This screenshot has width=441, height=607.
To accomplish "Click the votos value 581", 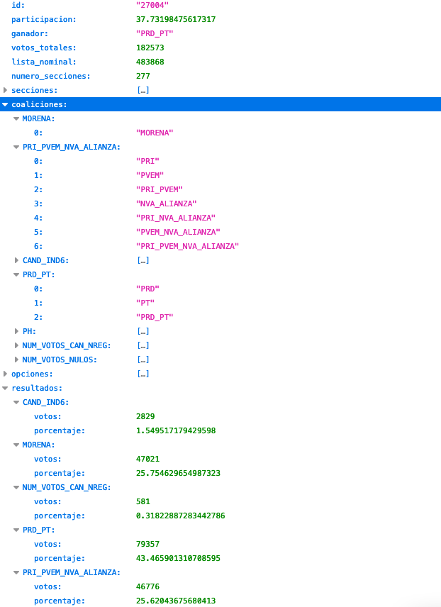I will [x=143, y=502].
